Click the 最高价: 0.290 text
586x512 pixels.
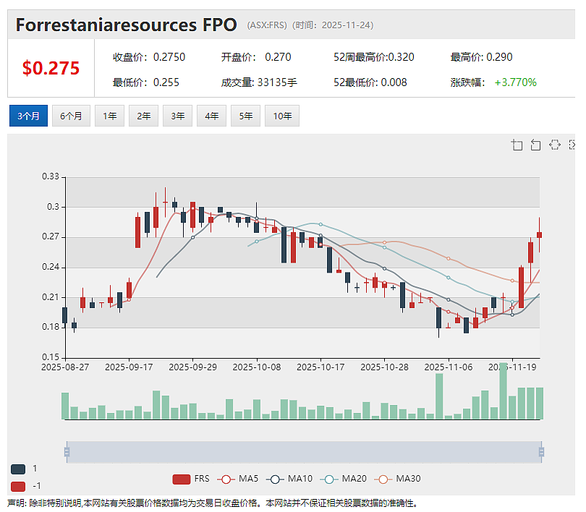(481, 57)
